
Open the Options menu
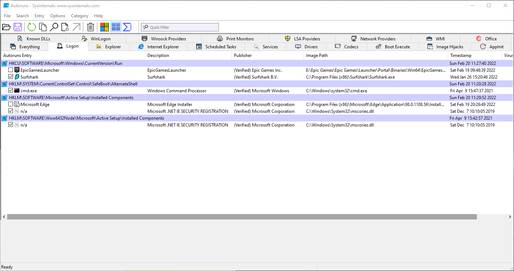pos(58,16)
